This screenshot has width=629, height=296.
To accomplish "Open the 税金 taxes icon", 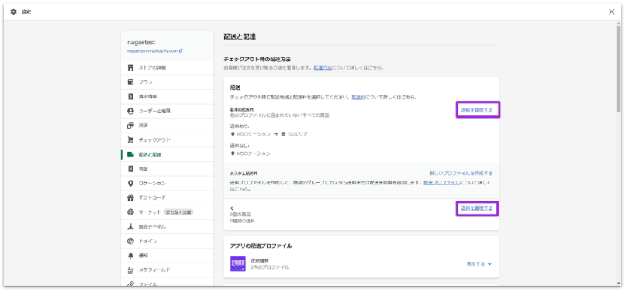I will (130, 169).
